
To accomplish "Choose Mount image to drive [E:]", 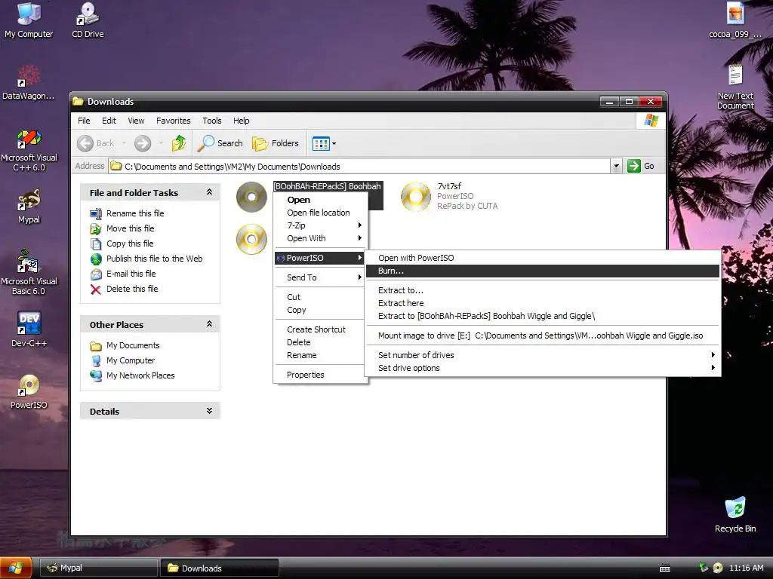I will 542,335.
